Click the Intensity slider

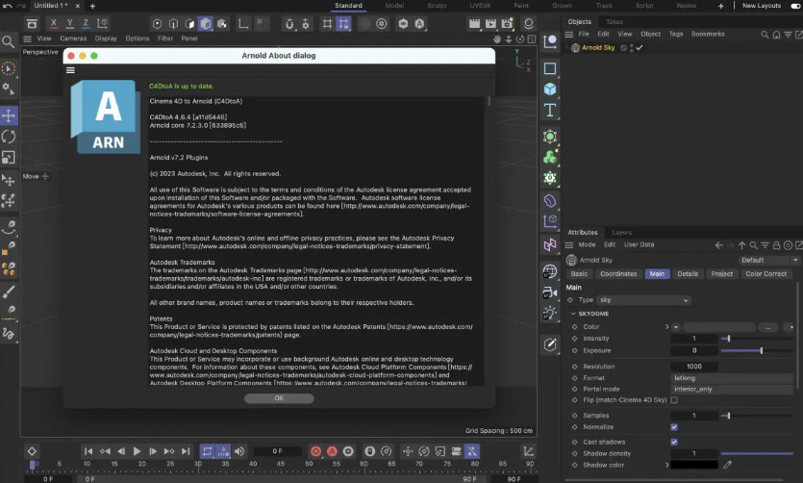click(757, 339)
